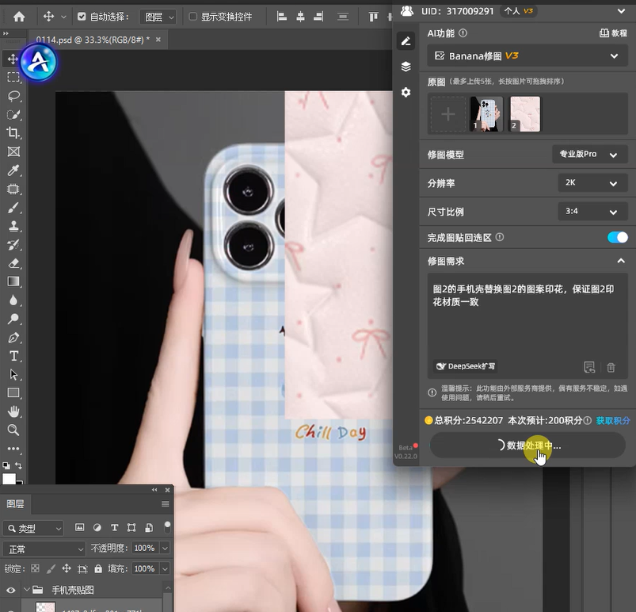The height and width of the screenshot is (612, 636).
Task: Open the settings gear in plugin sidebar
Action: (406, 92)
